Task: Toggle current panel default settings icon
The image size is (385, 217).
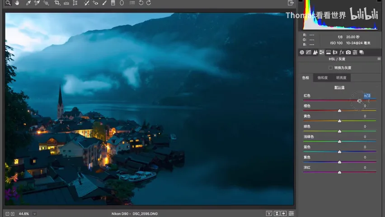Action: tap(291, 213)
